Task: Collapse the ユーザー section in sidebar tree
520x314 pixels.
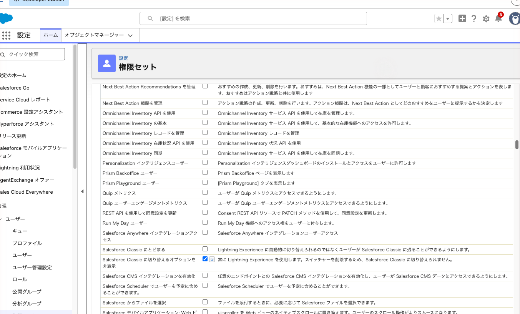Action: tap(1, 219)
